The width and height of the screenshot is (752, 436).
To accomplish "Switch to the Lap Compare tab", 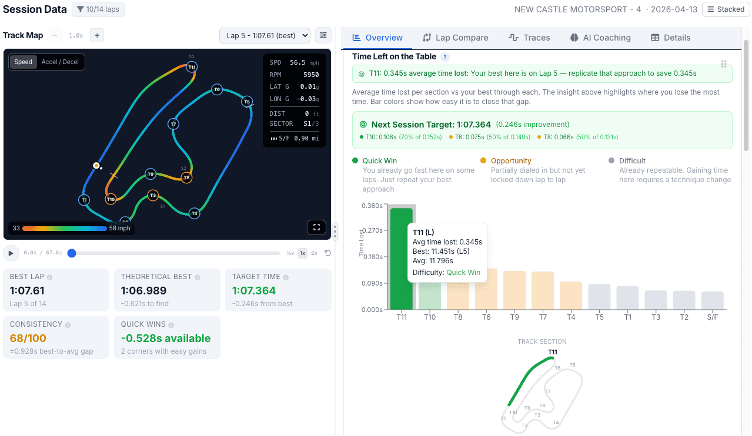I will point(455,37).
